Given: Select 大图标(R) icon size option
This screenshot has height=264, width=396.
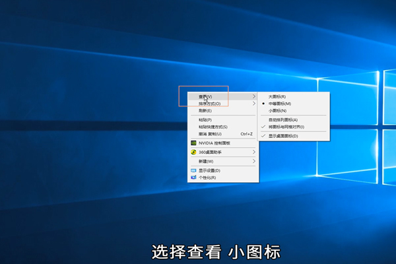Looking at the screenshot, I should click(294, 96).
